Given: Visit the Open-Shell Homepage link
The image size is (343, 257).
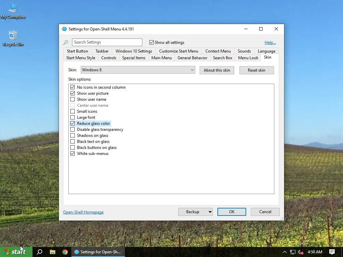Looking at the screenshot, I should 83,212.
